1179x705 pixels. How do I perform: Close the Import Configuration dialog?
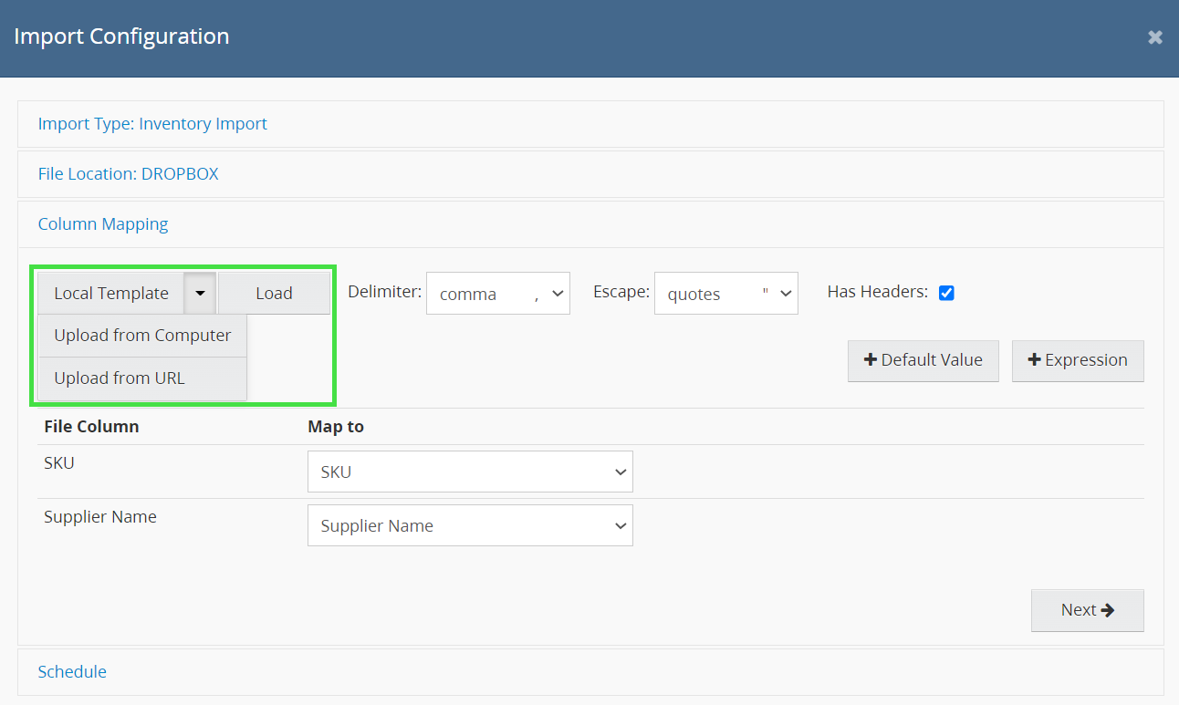pyautogui.click(x=1154, y=37)
